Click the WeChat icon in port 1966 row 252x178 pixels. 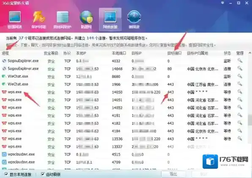click(x=4, y=84)
